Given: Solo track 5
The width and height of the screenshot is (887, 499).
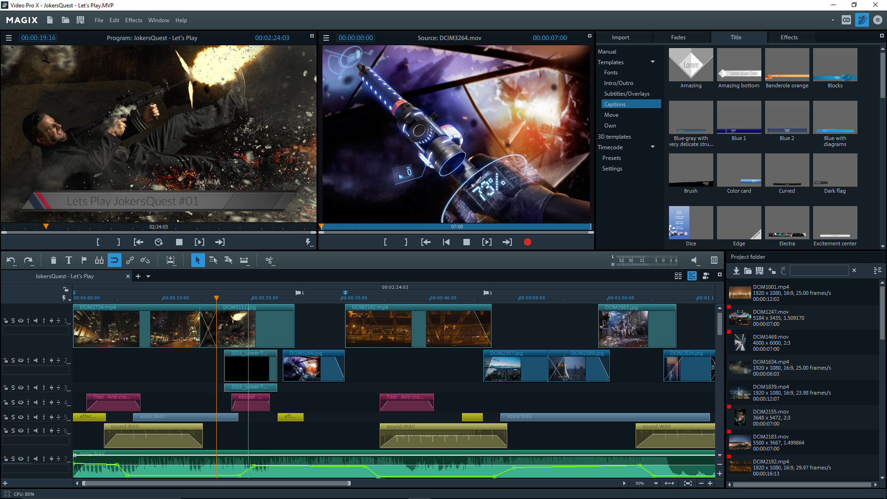Looking at the screenshot, I should tap(13, 417).
